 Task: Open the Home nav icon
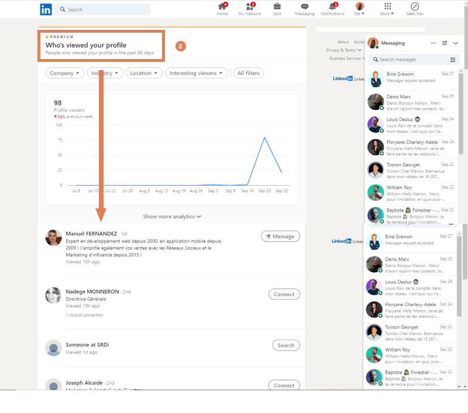click(222, 9)
